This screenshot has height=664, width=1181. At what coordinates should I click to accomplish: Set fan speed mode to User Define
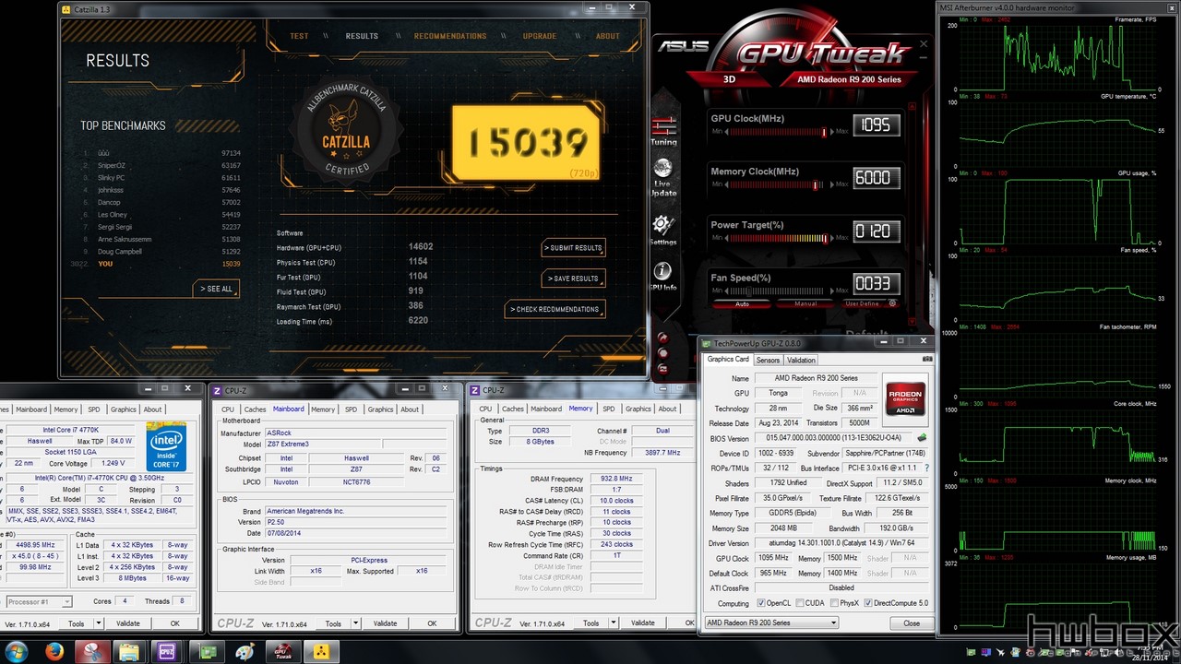(863, 303)
